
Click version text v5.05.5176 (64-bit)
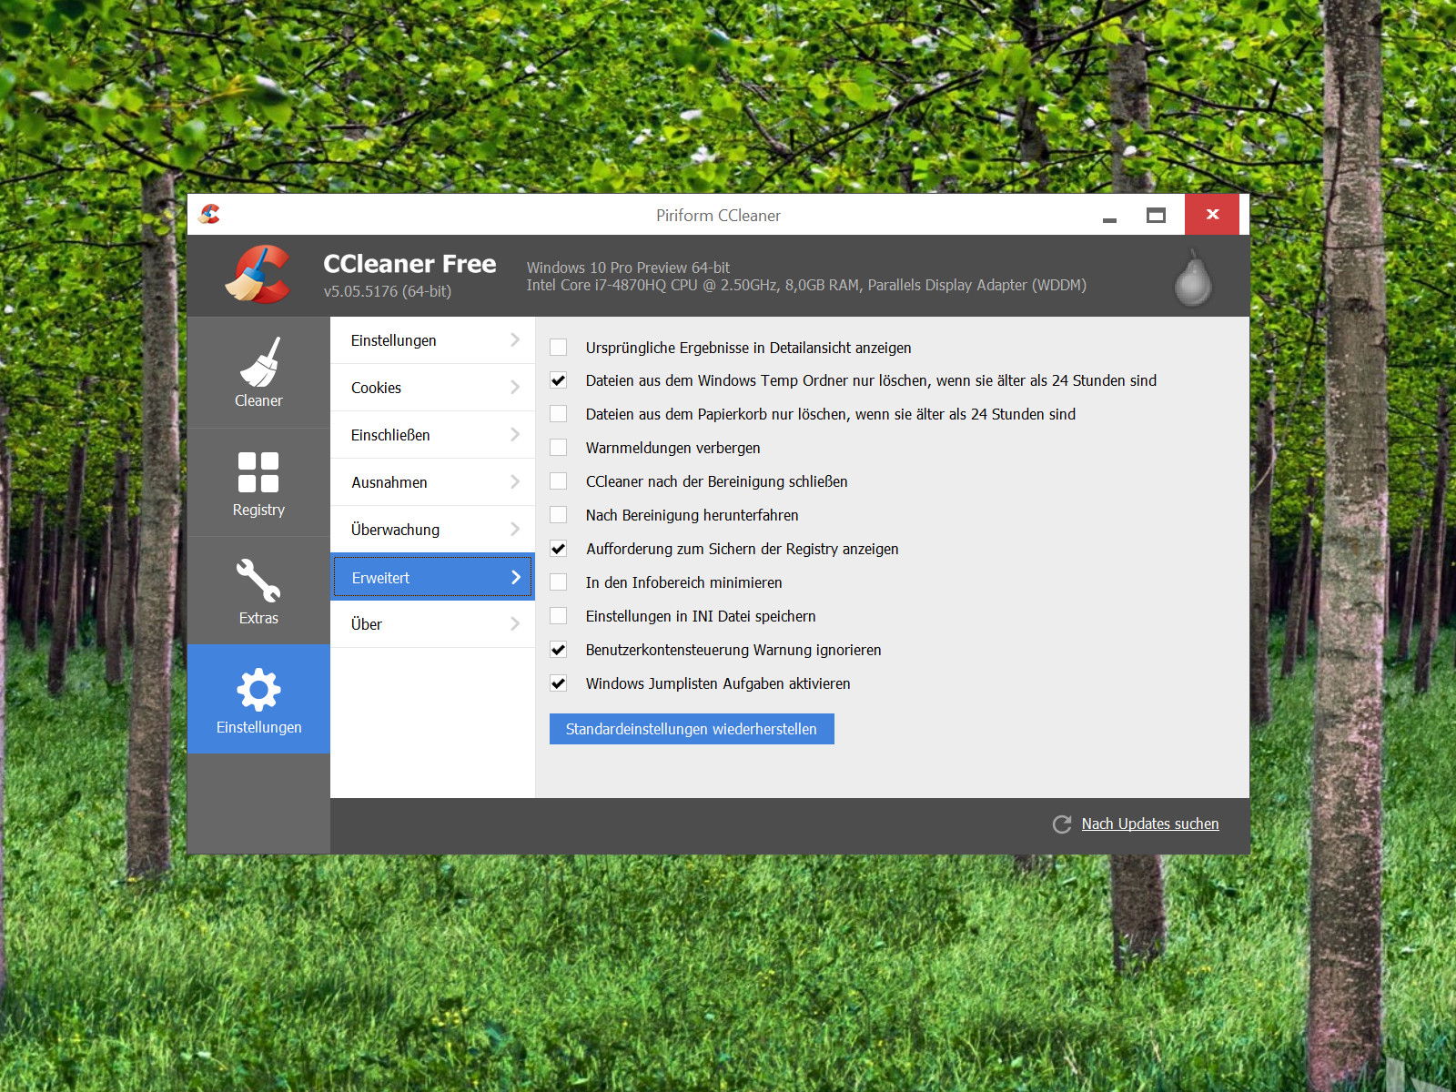pyautogui.click(x=388, y=291)
